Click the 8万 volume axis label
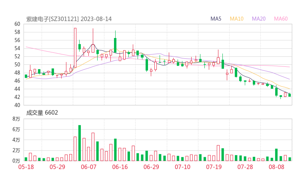Image resolution: width=296 pixels, height=176 pixels. (x=16, y=119)
